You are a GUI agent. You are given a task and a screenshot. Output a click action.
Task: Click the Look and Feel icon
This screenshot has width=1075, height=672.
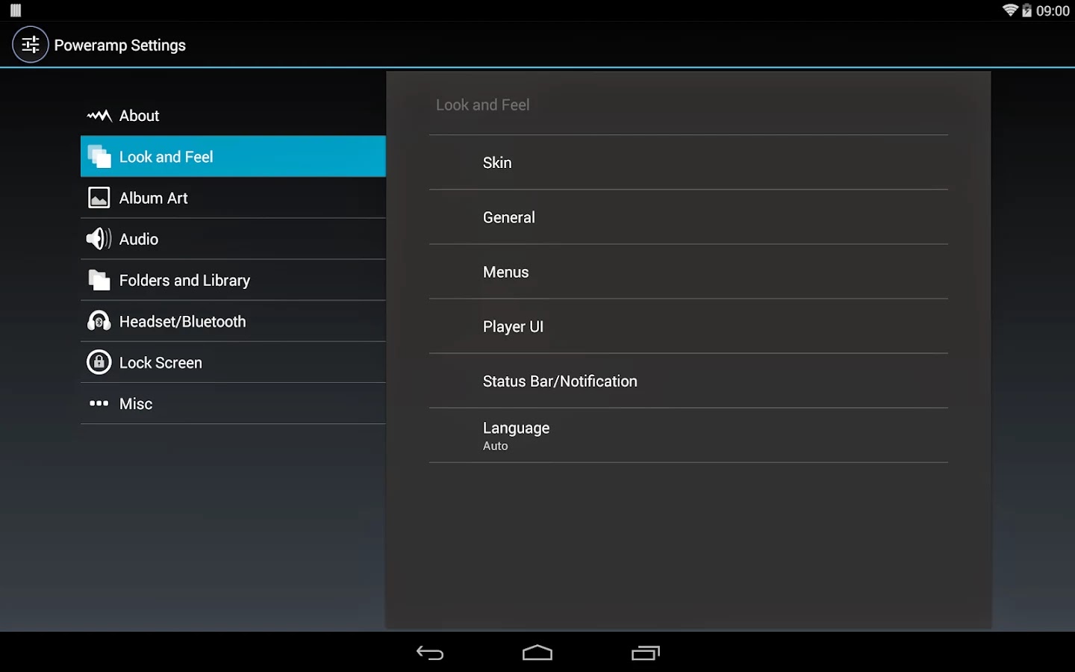pos(99,157)
